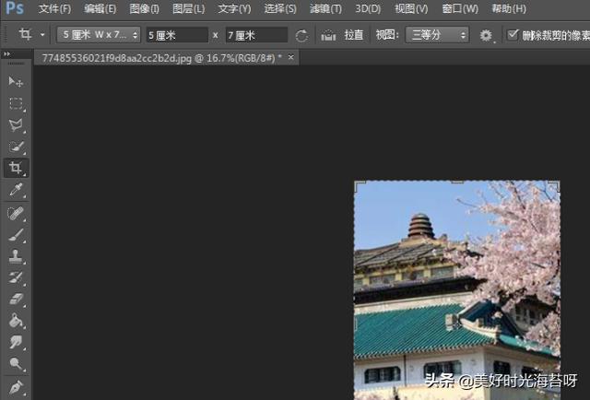This screenshot has height=400, width=590.
Task: Open the crop settings gear menu
Action: [486, 35]
